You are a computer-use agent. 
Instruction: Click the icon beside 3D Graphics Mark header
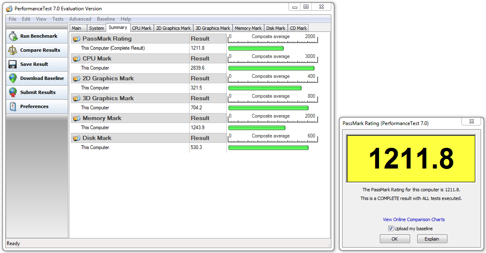coord(77,98)
